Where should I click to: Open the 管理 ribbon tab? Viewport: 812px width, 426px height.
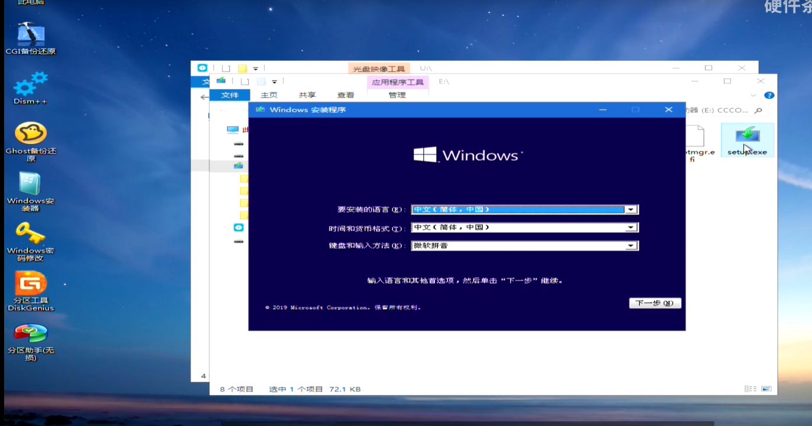click(x=397, y=95)
